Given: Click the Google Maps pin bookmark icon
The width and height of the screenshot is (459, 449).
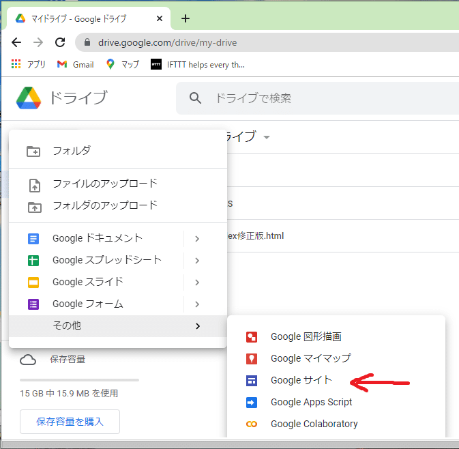Looking at the screenshot, I should [x=110, y=64].
